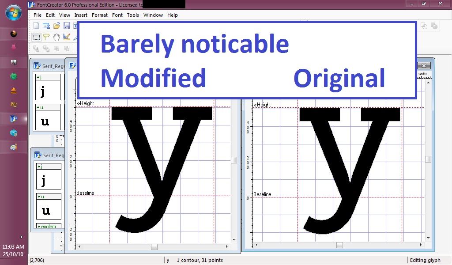Viewport: 452px width, 265px height.
Task: Select the j glyph in upper Serif_Reg panel
Action: pyautogui.click(x=48, y=87)
